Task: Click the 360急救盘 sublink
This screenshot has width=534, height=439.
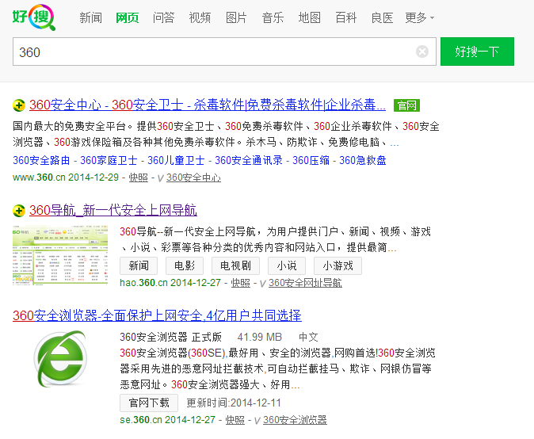Action: (363, 160)
